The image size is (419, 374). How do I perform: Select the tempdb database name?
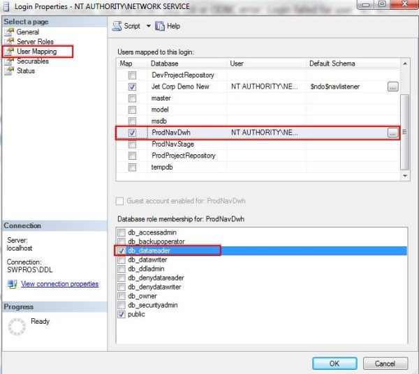(162, 167)
